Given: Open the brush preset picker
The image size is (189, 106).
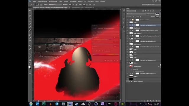Looking at the screenshot, I should pyautogui.click(x=38, y=5).
